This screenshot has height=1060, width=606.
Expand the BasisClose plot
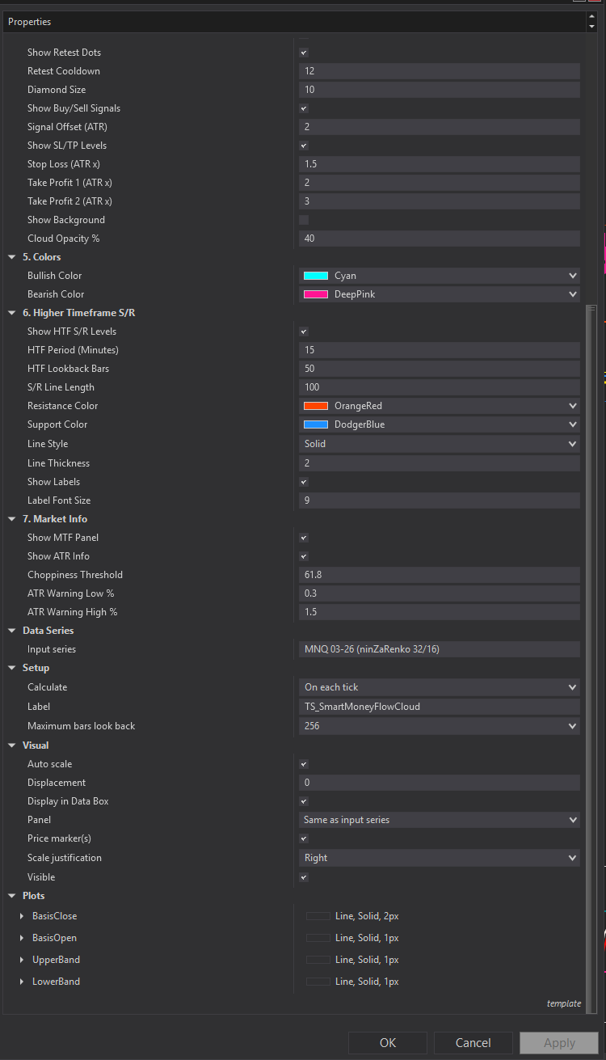[22, 916]
